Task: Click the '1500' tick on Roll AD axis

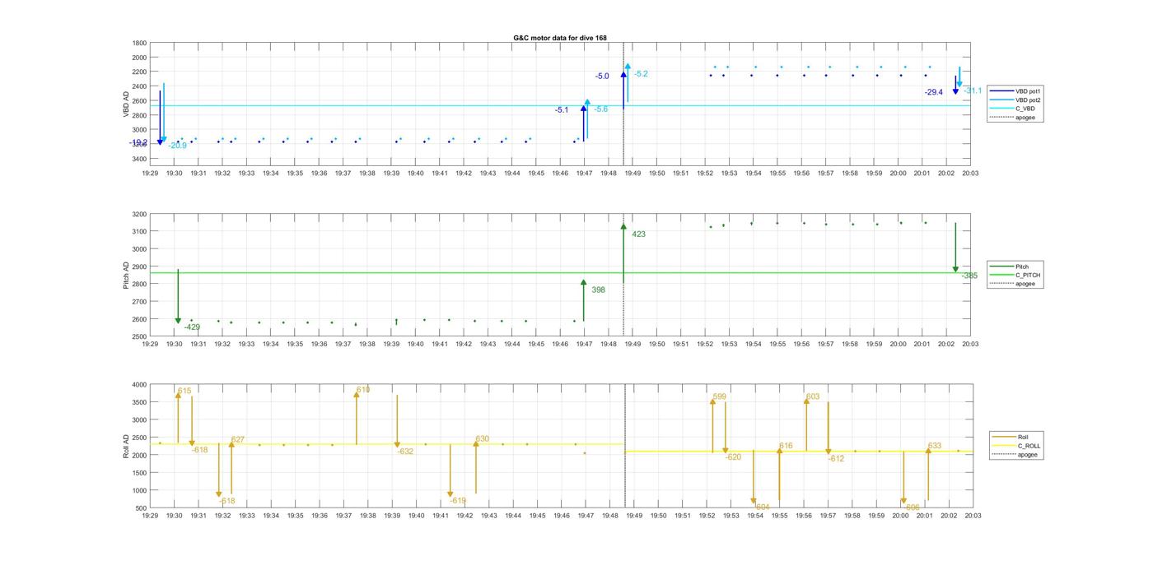Action: 140,472
